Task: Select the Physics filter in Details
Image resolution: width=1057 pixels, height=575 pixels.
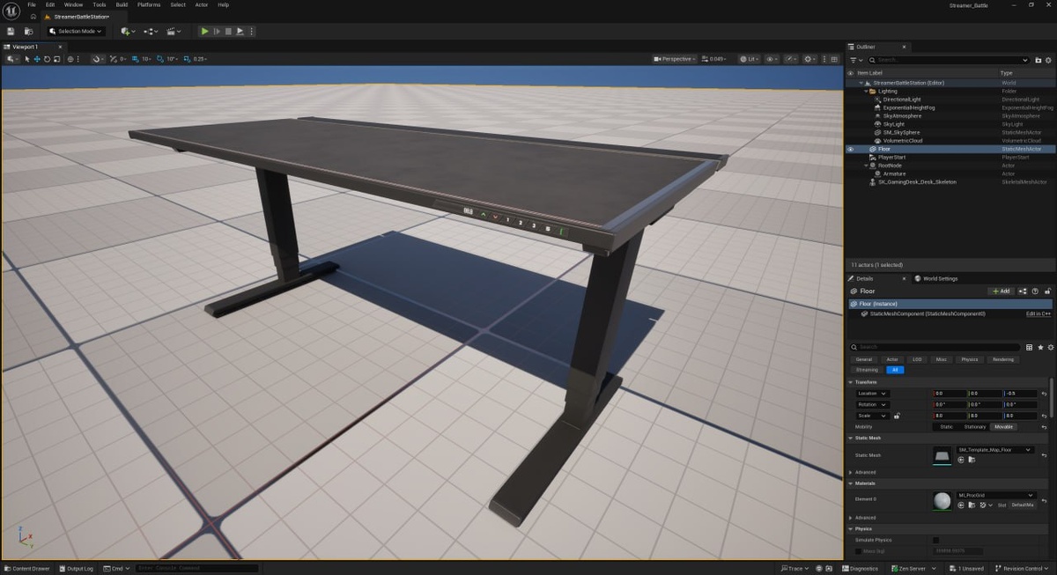Action: (969, 359)
